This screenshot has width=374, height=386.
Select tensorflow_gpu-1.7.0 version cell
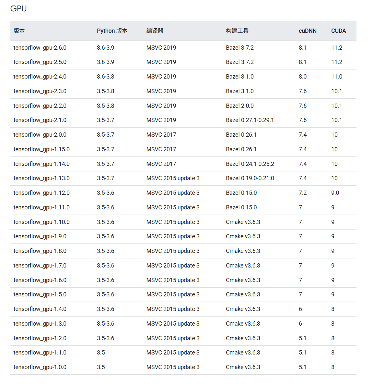pyautogui.click(x=40, y=265)
